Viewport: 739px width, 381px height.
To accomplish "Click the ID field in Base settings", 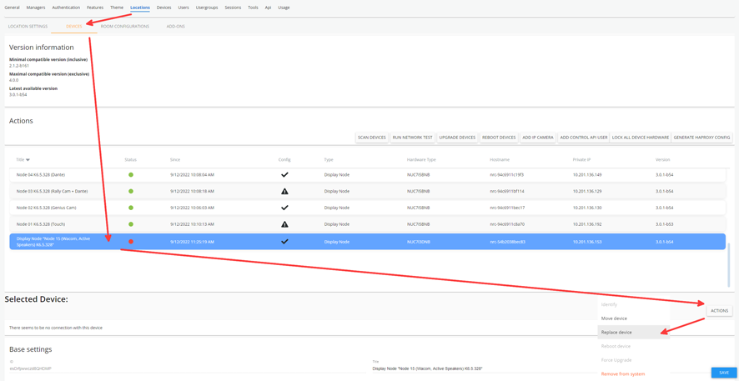I will (186, 368).
